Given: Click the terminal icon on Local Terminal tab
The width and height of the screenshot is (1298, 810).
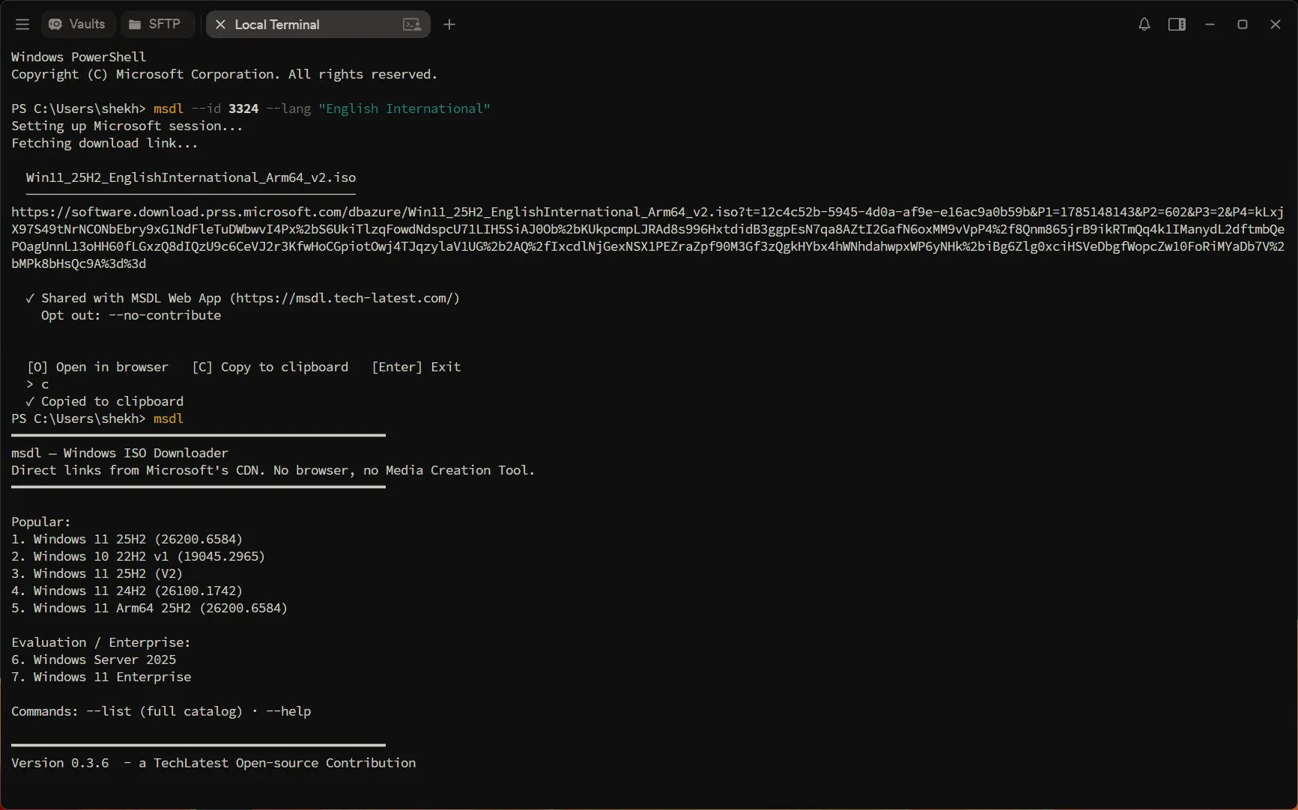Looking at the screenshot, I should pos(412,25).
